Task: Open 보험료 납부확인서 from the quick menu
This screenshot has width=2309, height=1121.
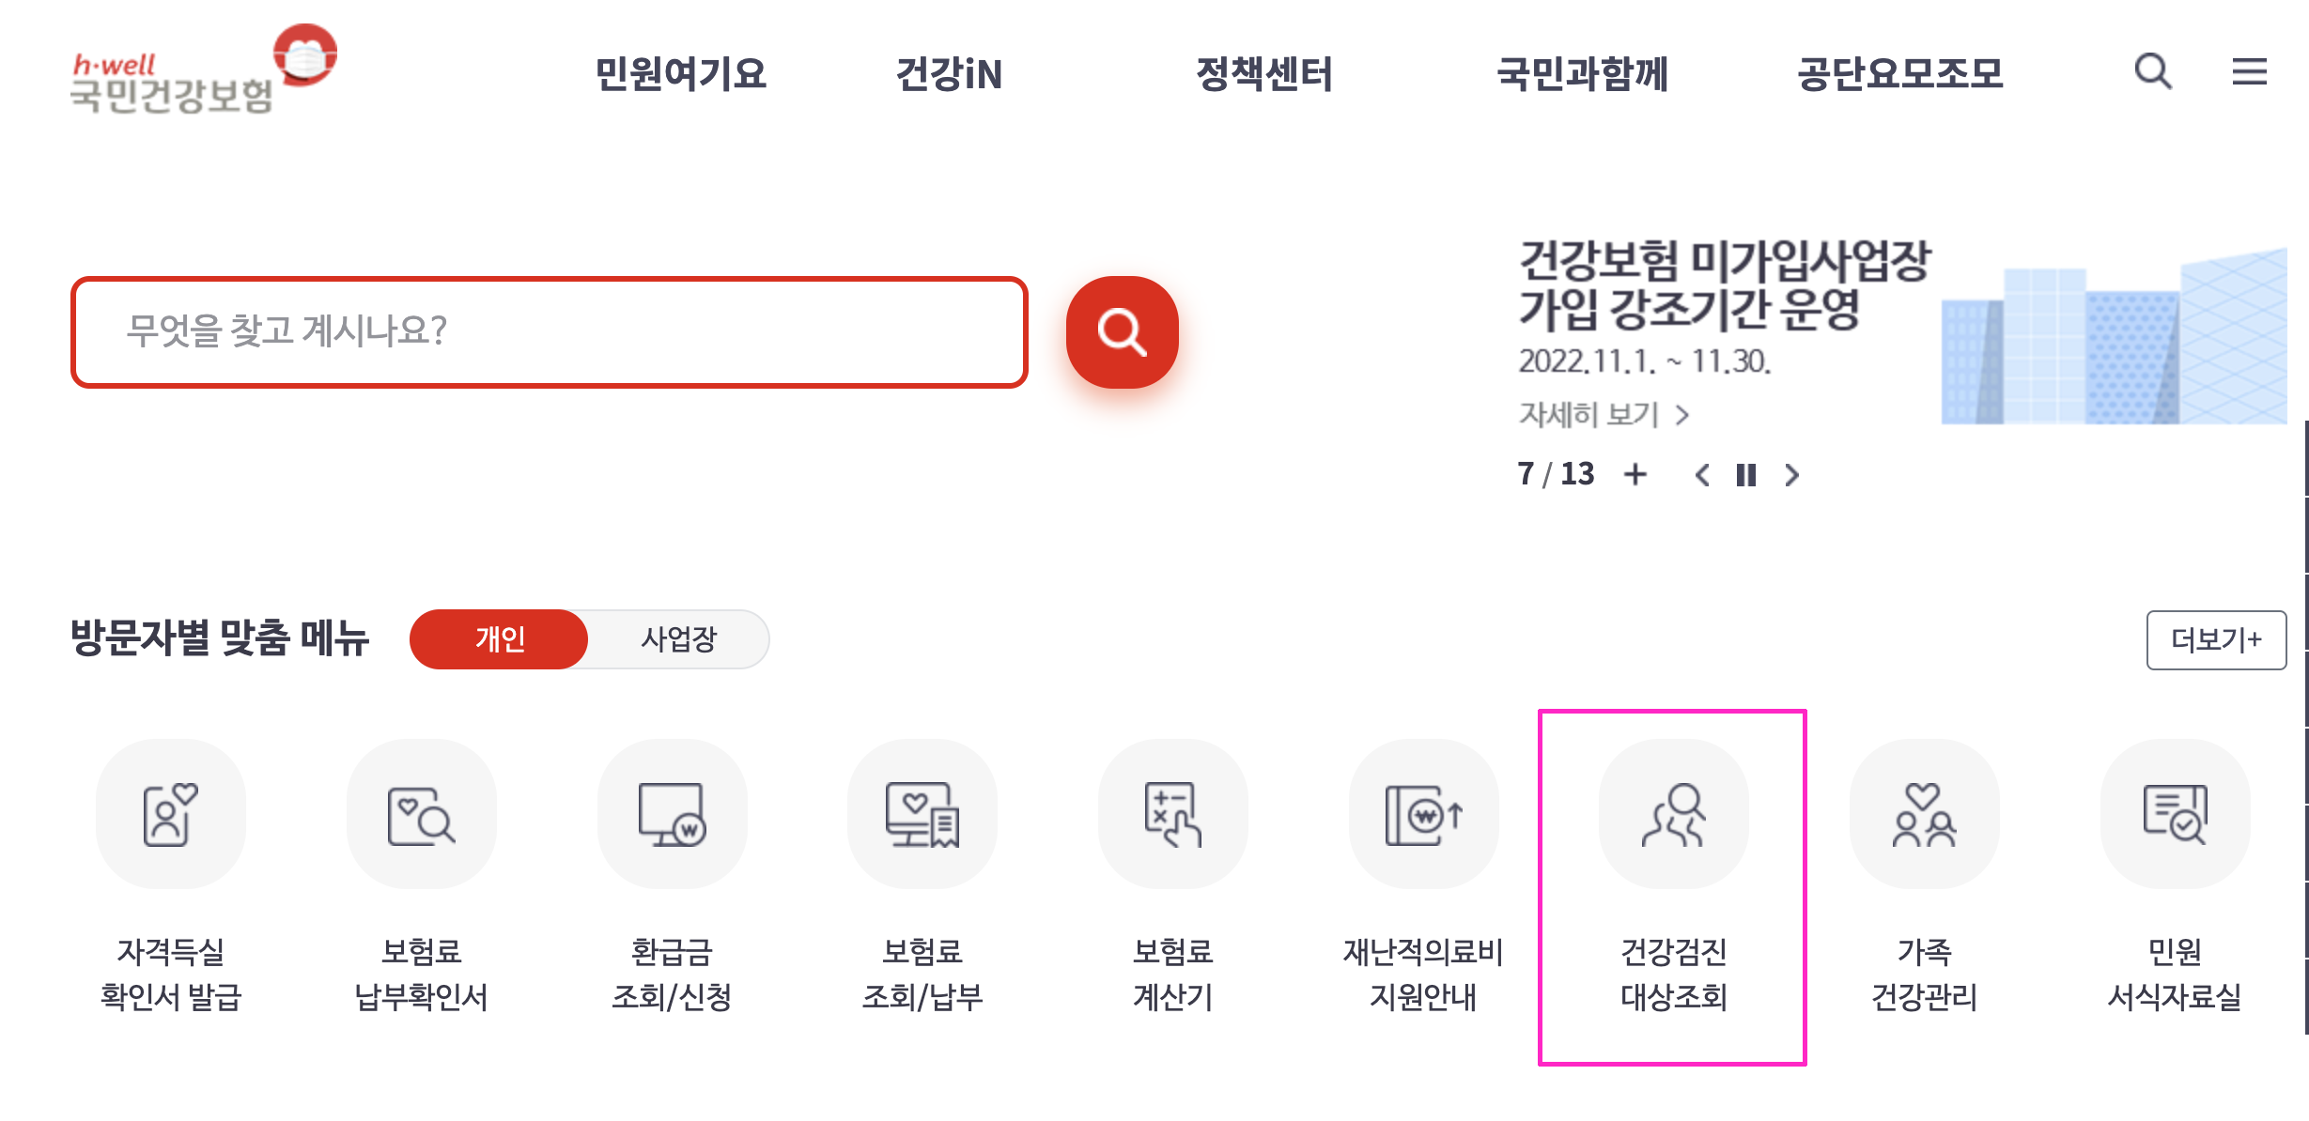Action: (421, 815)
